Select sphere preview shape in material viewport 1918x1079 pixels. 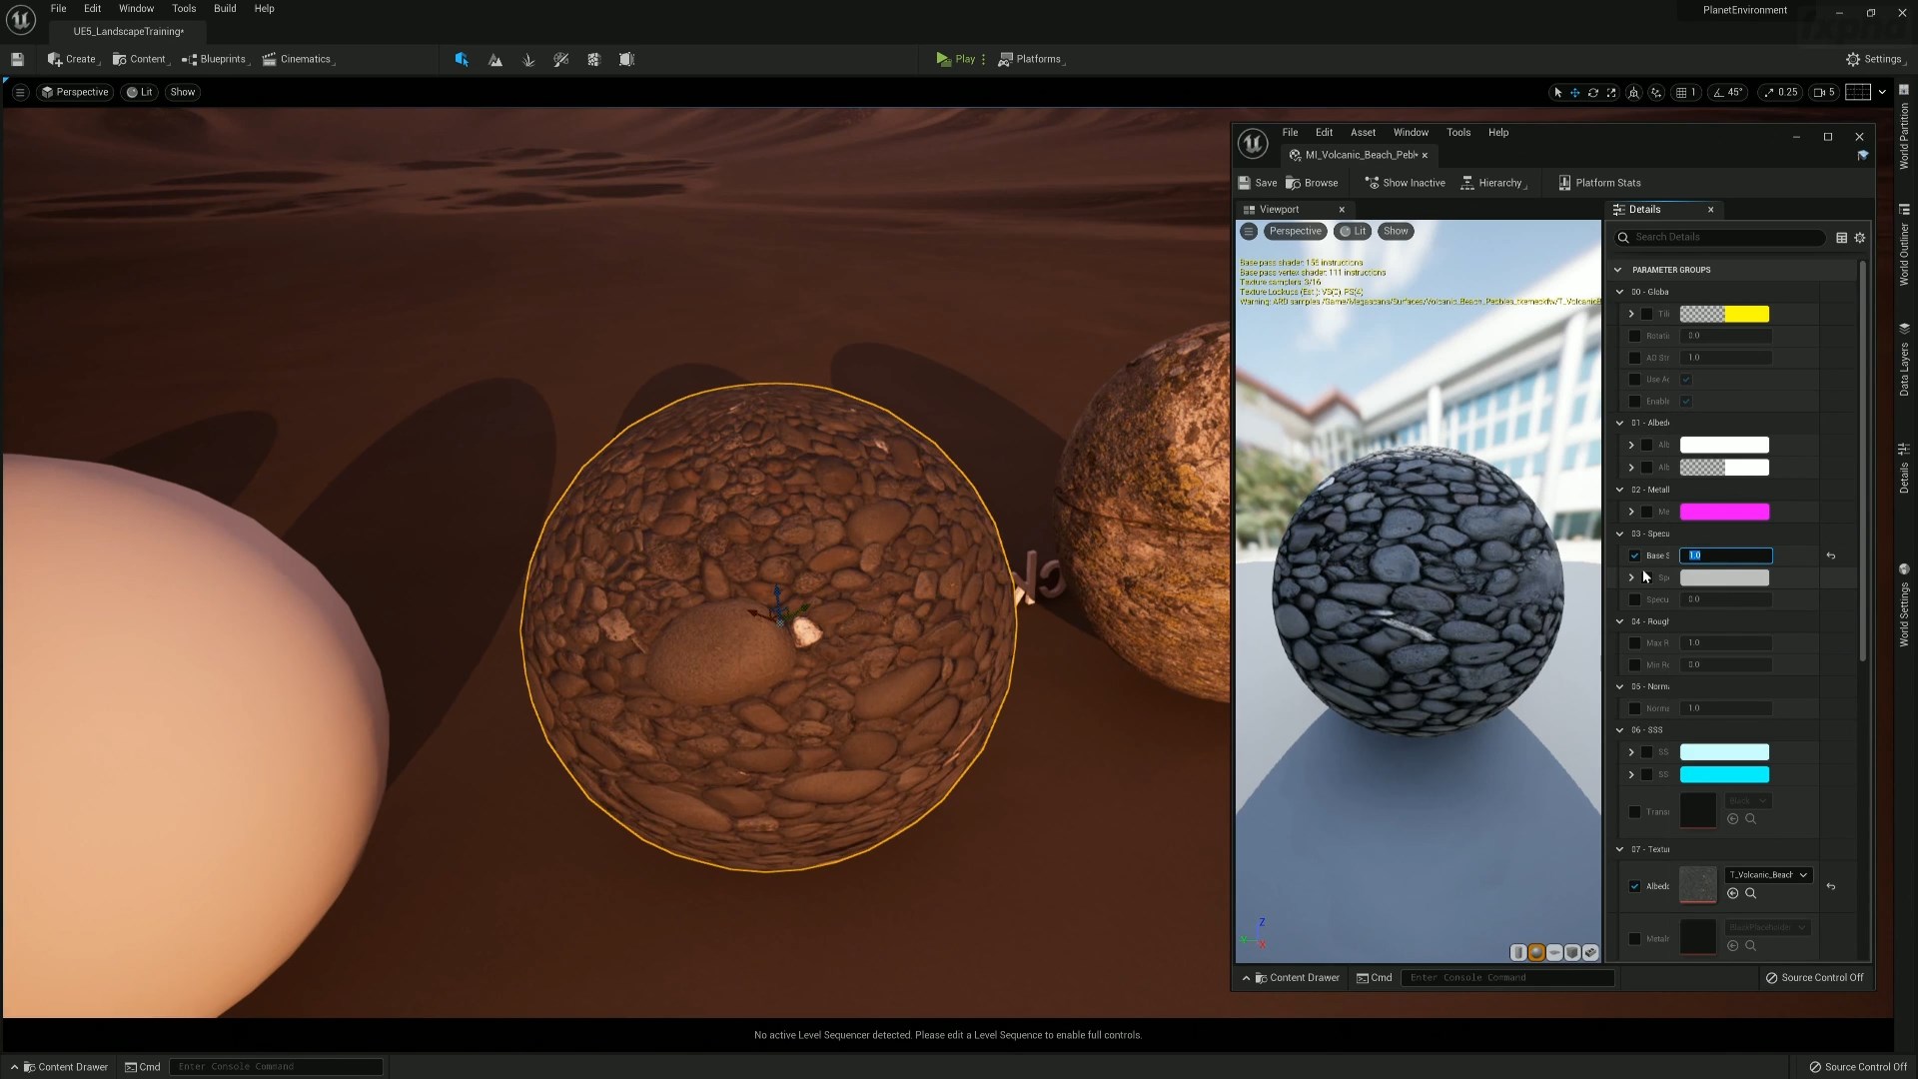point(1536,952)
